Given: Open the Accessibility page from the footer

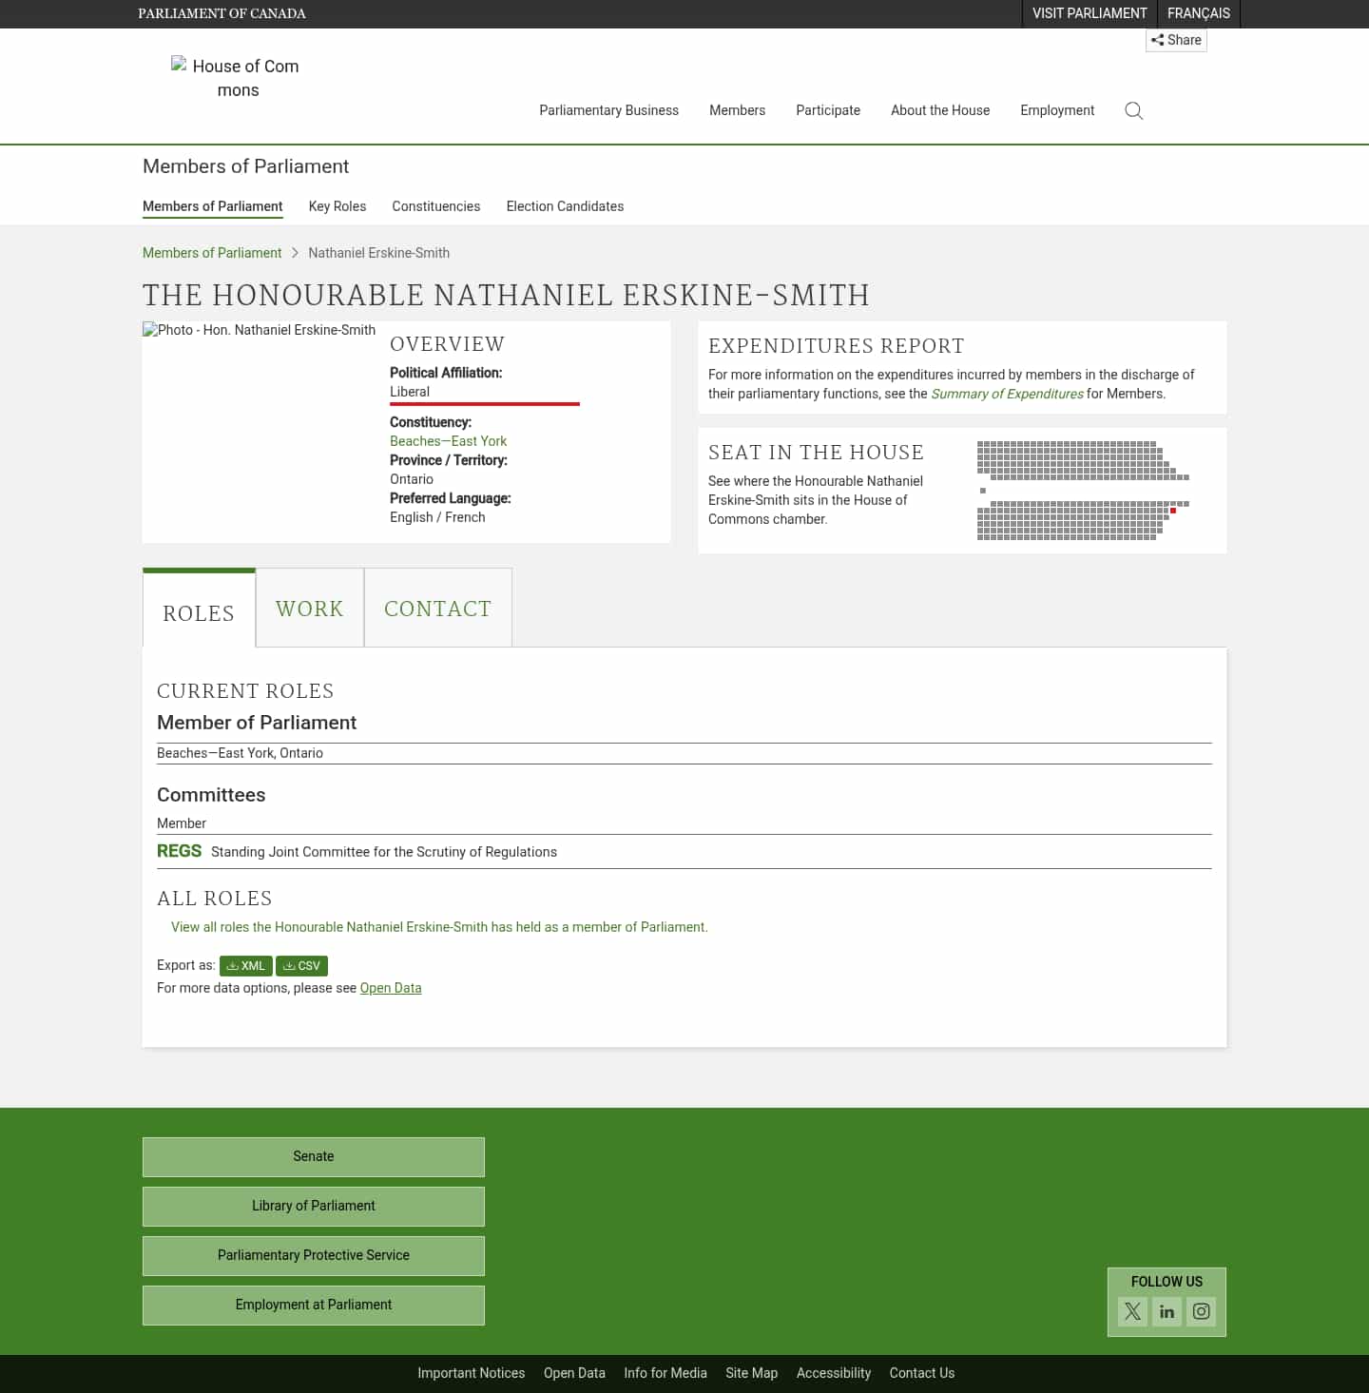Looking at the screenshot, I should [x=833, y=1372].
